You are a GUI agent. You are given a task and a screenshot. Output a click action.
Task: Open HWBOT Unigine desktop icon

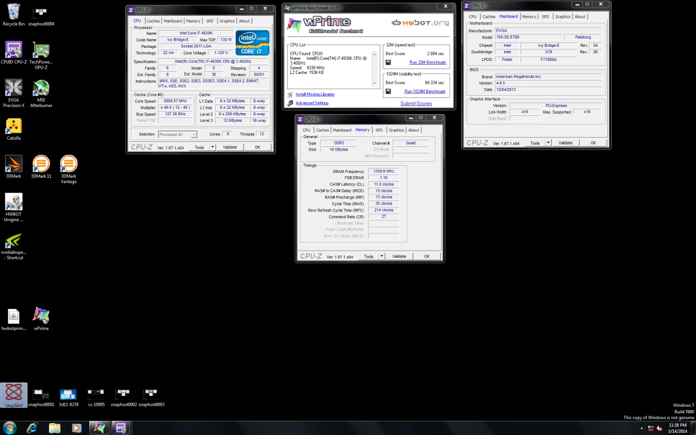[14, 202]
